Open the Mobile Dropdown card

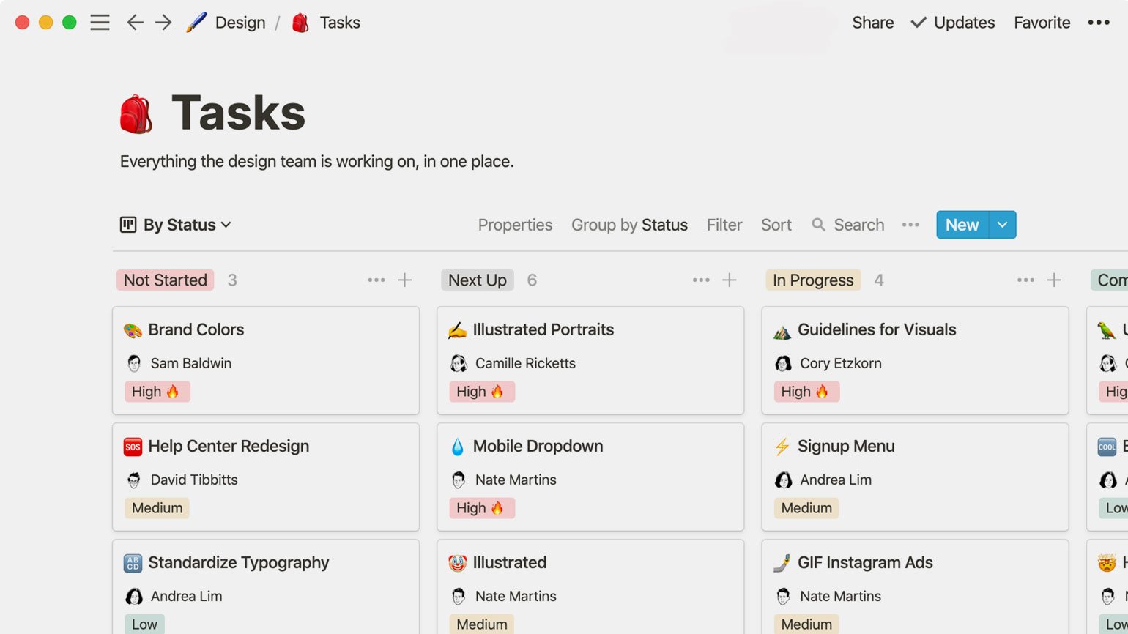pyautogui.click(x=590, y=477)
